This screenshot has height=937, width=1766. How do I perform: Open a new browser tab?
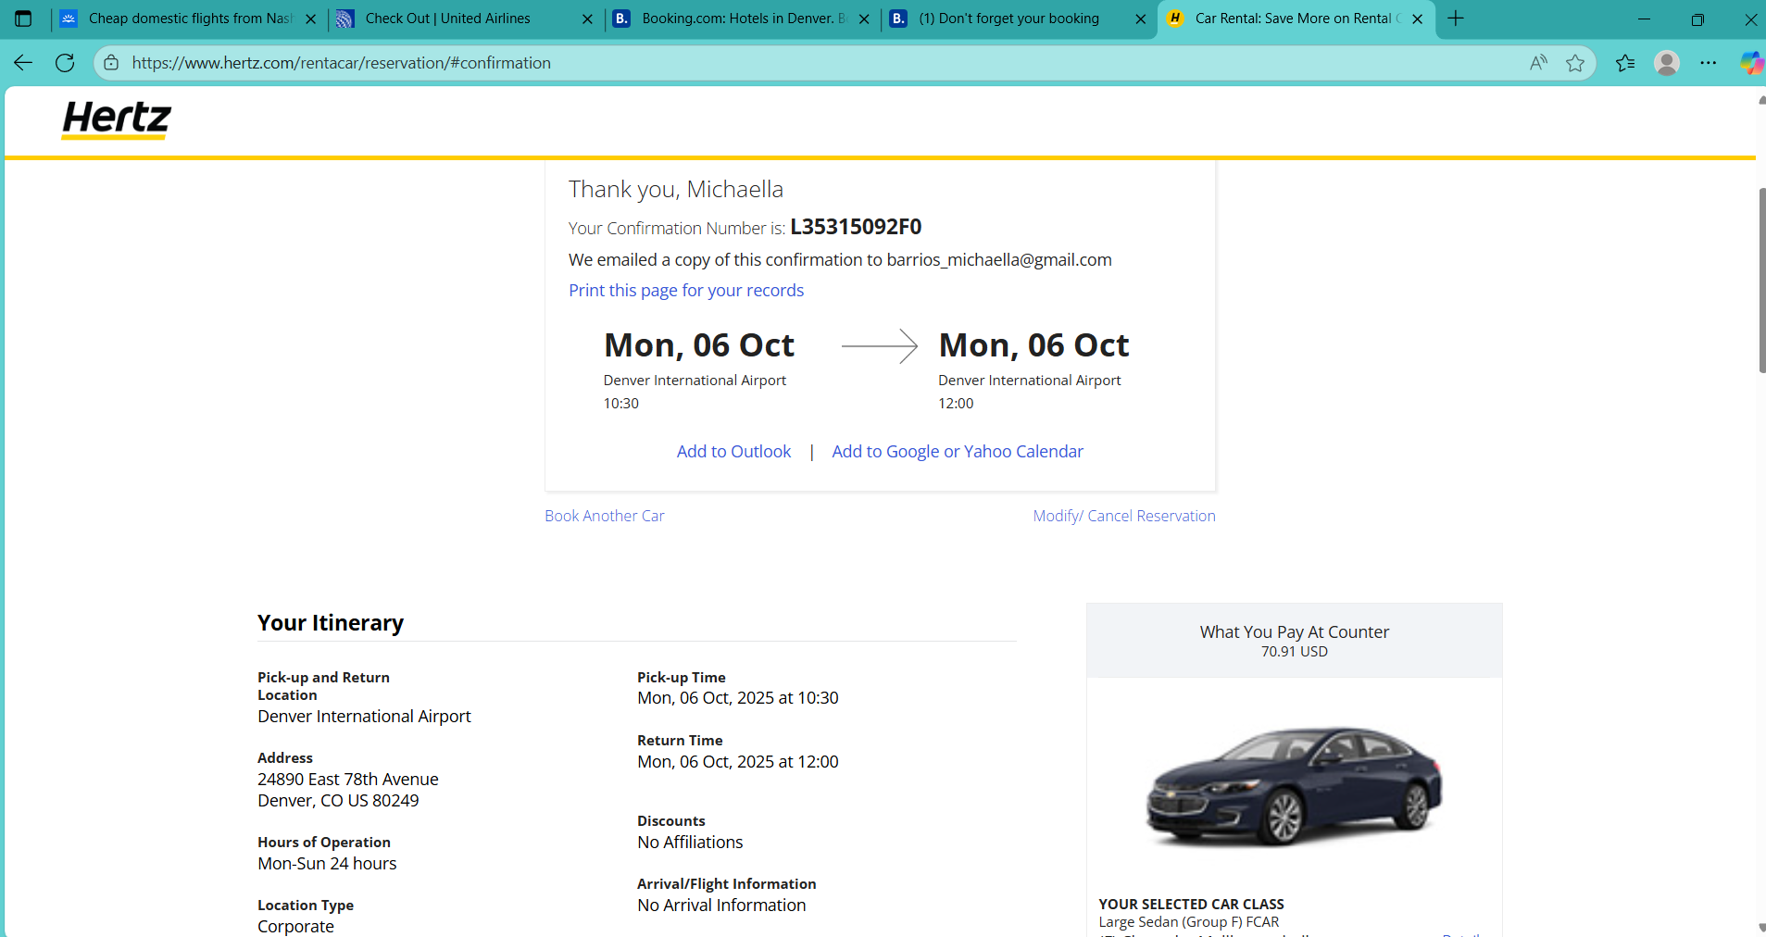pos(1456,19)
